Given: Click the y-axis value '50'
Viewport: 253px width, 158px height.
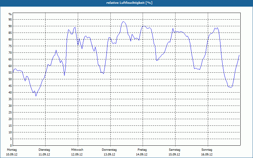Looking at the screenshot, I should point(10,79).
